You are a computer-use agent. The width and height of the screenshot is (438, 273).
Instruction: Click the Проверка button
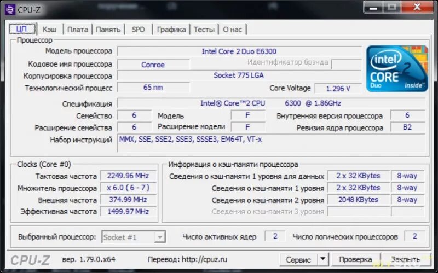click(x=355, y=259)
